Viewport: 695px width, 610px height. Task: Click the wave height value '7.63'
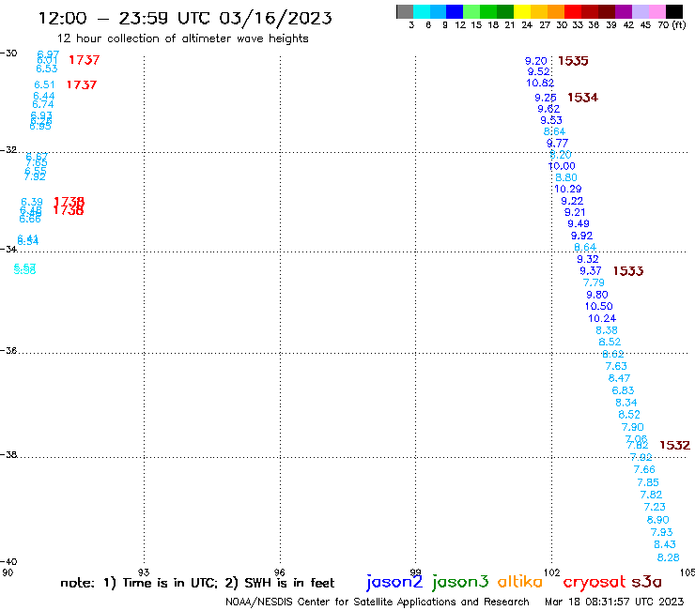(x=616, y=366)
